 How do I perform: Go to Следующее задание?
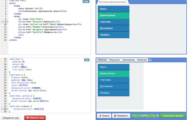172,116
